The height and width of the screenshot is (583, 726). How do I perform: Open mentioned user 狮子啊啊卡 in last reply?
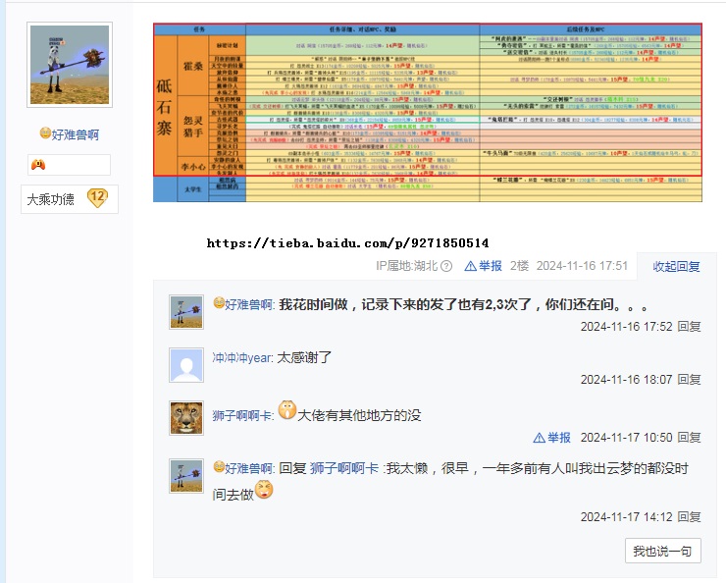coord(344,468)
